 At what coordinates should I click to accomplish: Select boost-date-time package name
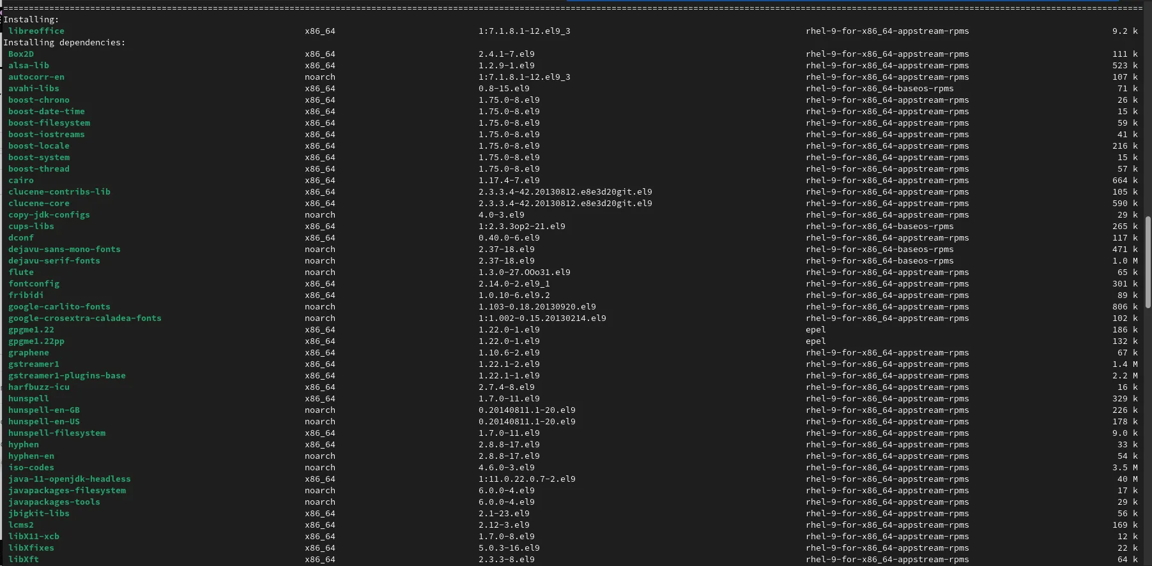(47, 111)
